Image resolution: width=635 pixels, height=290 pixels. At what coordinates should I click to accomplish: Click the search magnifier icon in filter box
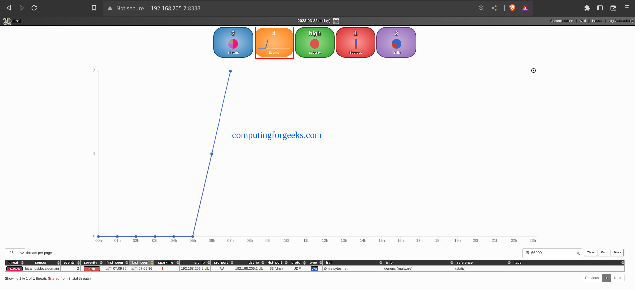[x=578, y=253]
